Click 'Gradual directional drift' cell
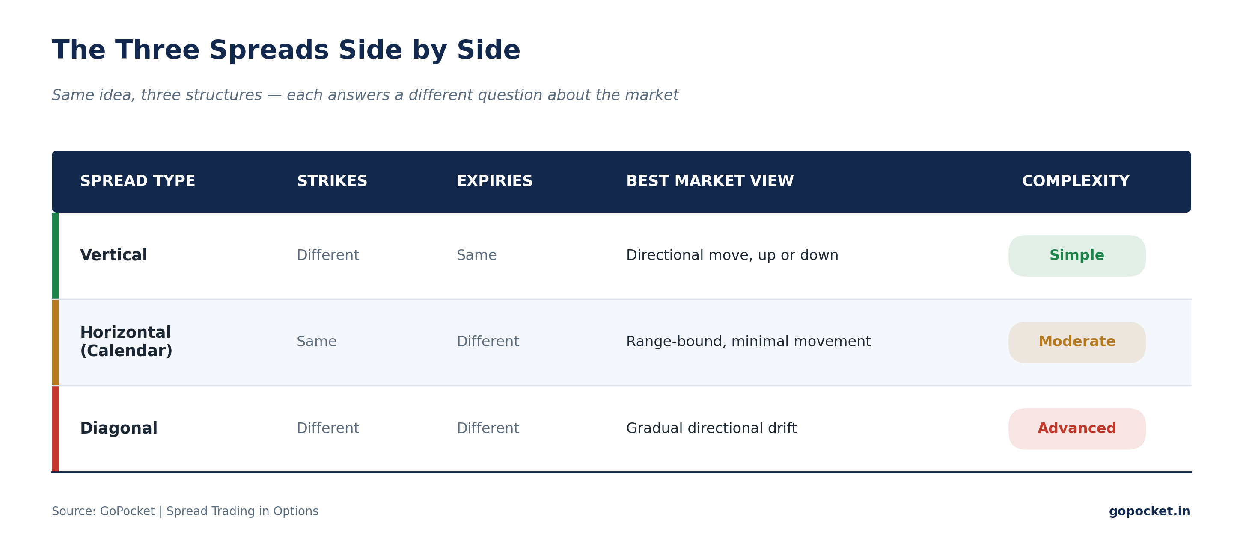This screenshot has width=1243, height=555. (x=711, y=428)
